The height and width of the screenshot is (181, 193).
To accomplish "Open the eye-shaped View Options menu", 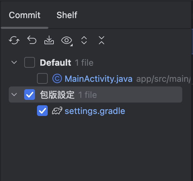I will [67, 40].
